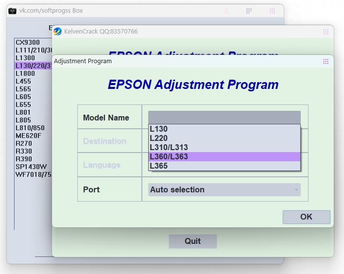Screen dimensions: 344x274
Task: Click the EPSON Adjustment Program heading
Action: 193,85
